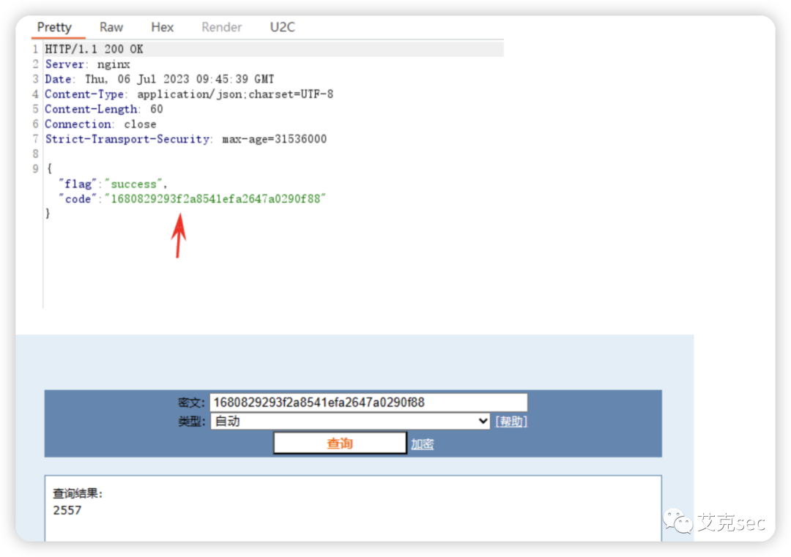
Task: Click the HTTP/1.1 200 OK status line
Action: [94, 49]
